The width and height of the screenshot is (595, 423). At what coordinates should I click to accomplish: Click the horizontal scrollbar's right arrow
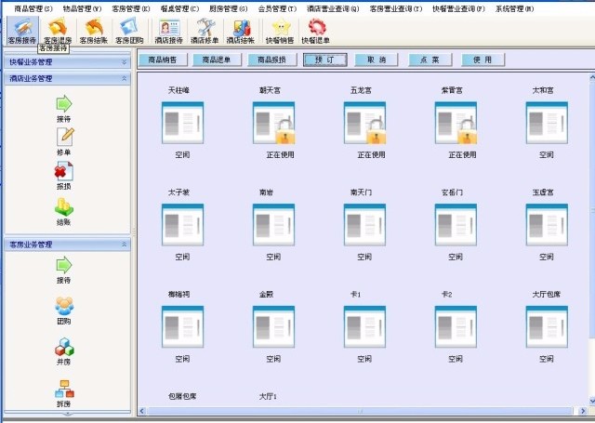(x=583, y=411)
